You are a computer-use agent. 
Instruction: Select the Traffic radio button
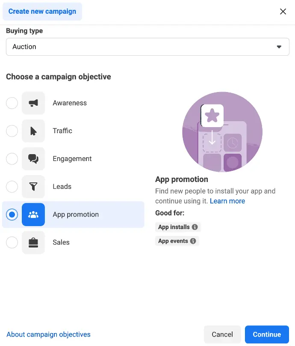coord(12,131)
